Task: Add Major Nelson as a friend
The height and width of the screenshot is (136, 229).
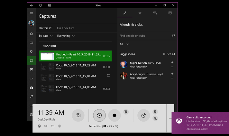Action: (172, 62)
